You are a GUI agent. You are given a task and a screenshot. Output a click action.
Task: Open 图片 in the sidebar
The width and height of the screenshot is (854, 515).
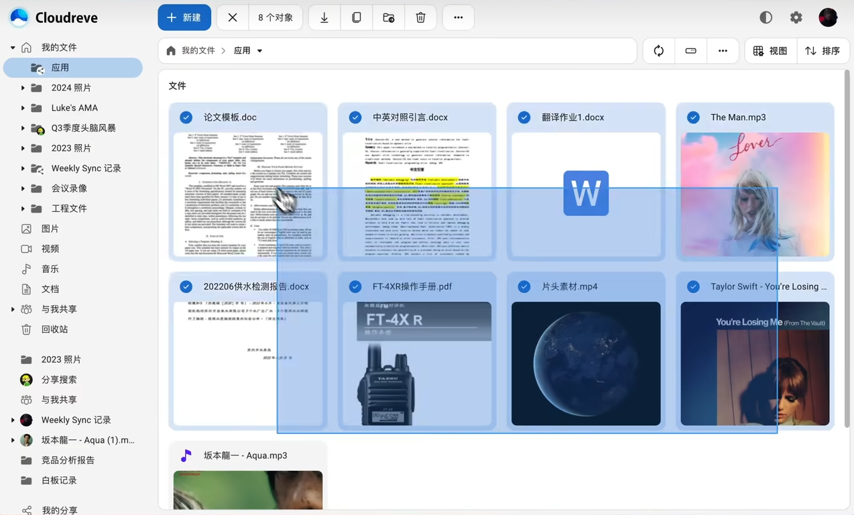72,229
